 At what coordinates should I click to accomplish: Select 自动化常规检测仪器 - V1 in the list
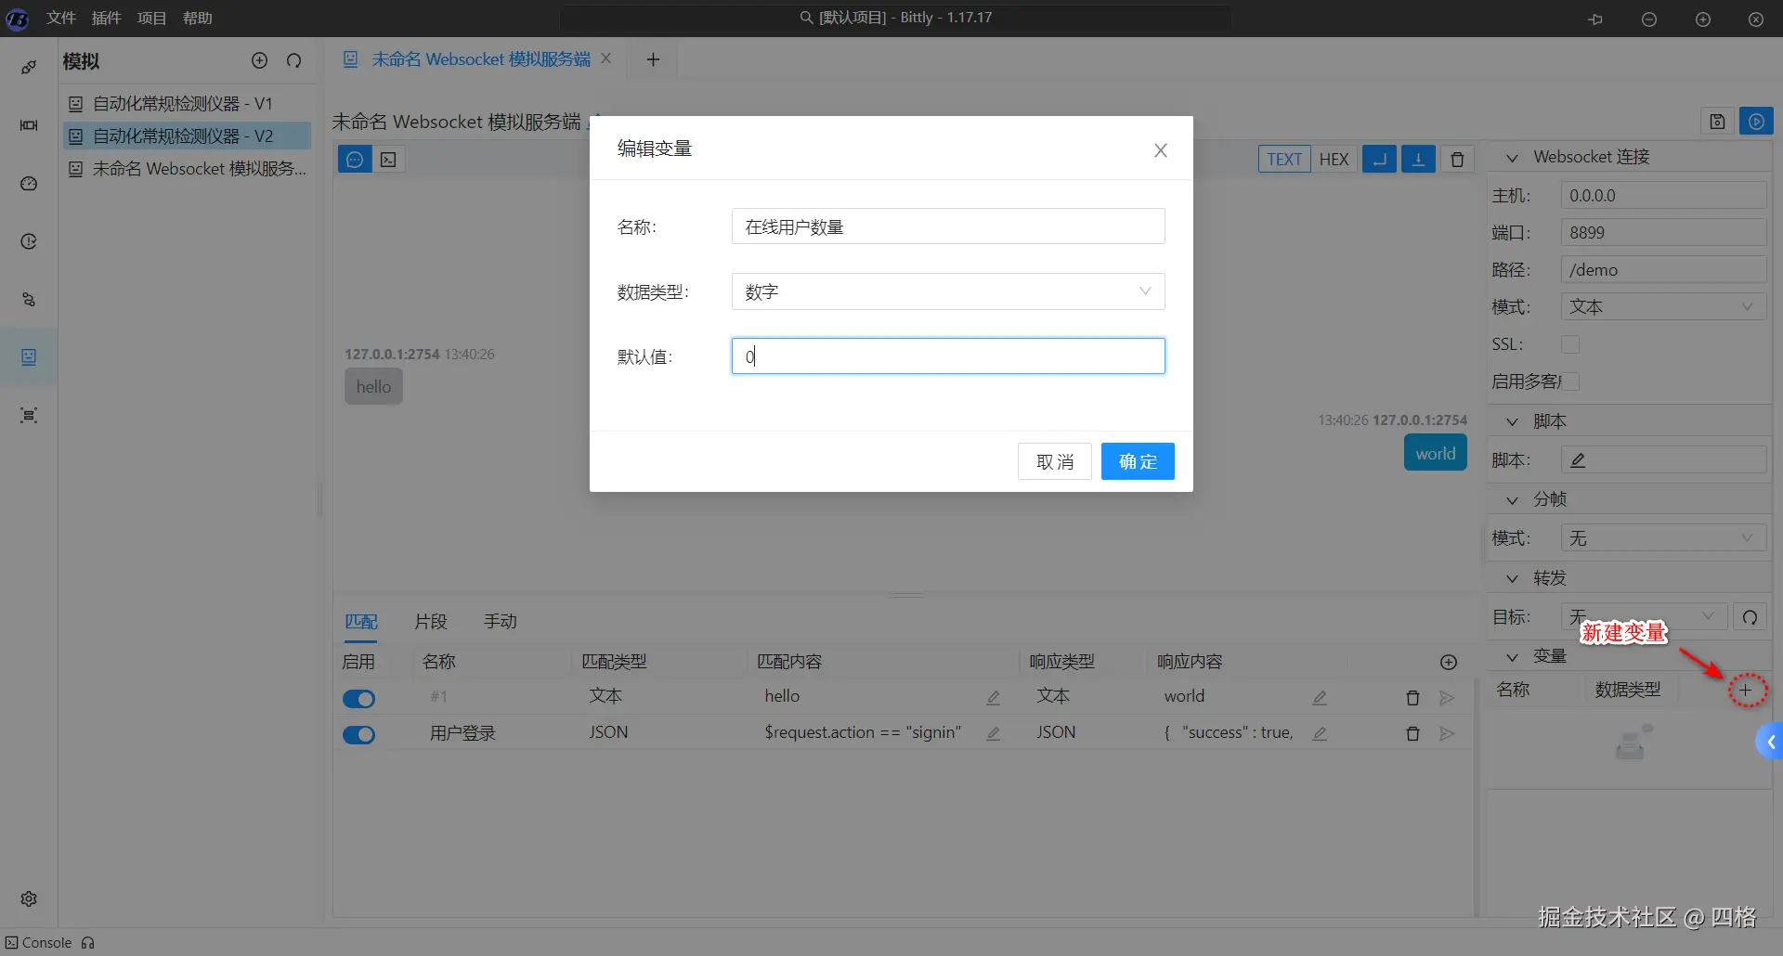187,103
